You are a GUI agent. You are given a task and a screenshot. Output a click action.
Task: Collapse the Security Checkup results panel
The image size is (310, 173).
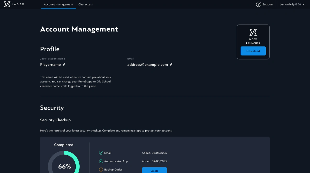point(55,120)
